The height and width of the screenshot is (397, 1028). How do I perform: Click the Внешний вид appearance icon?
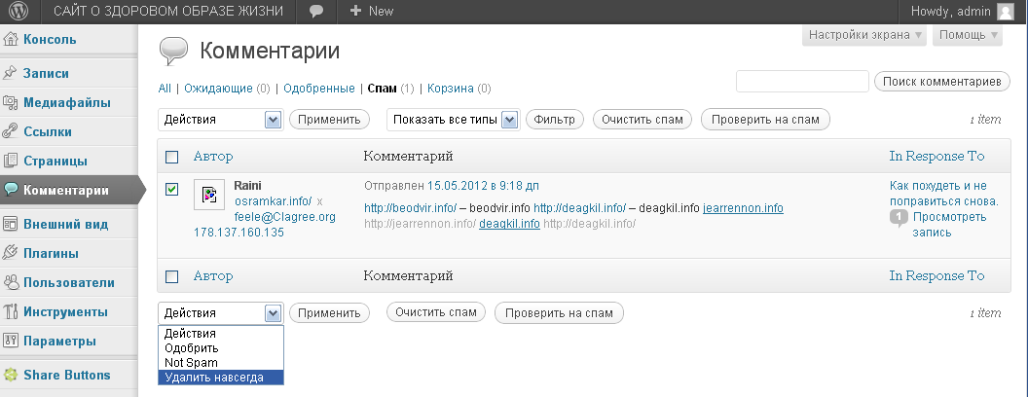(11, 224)
